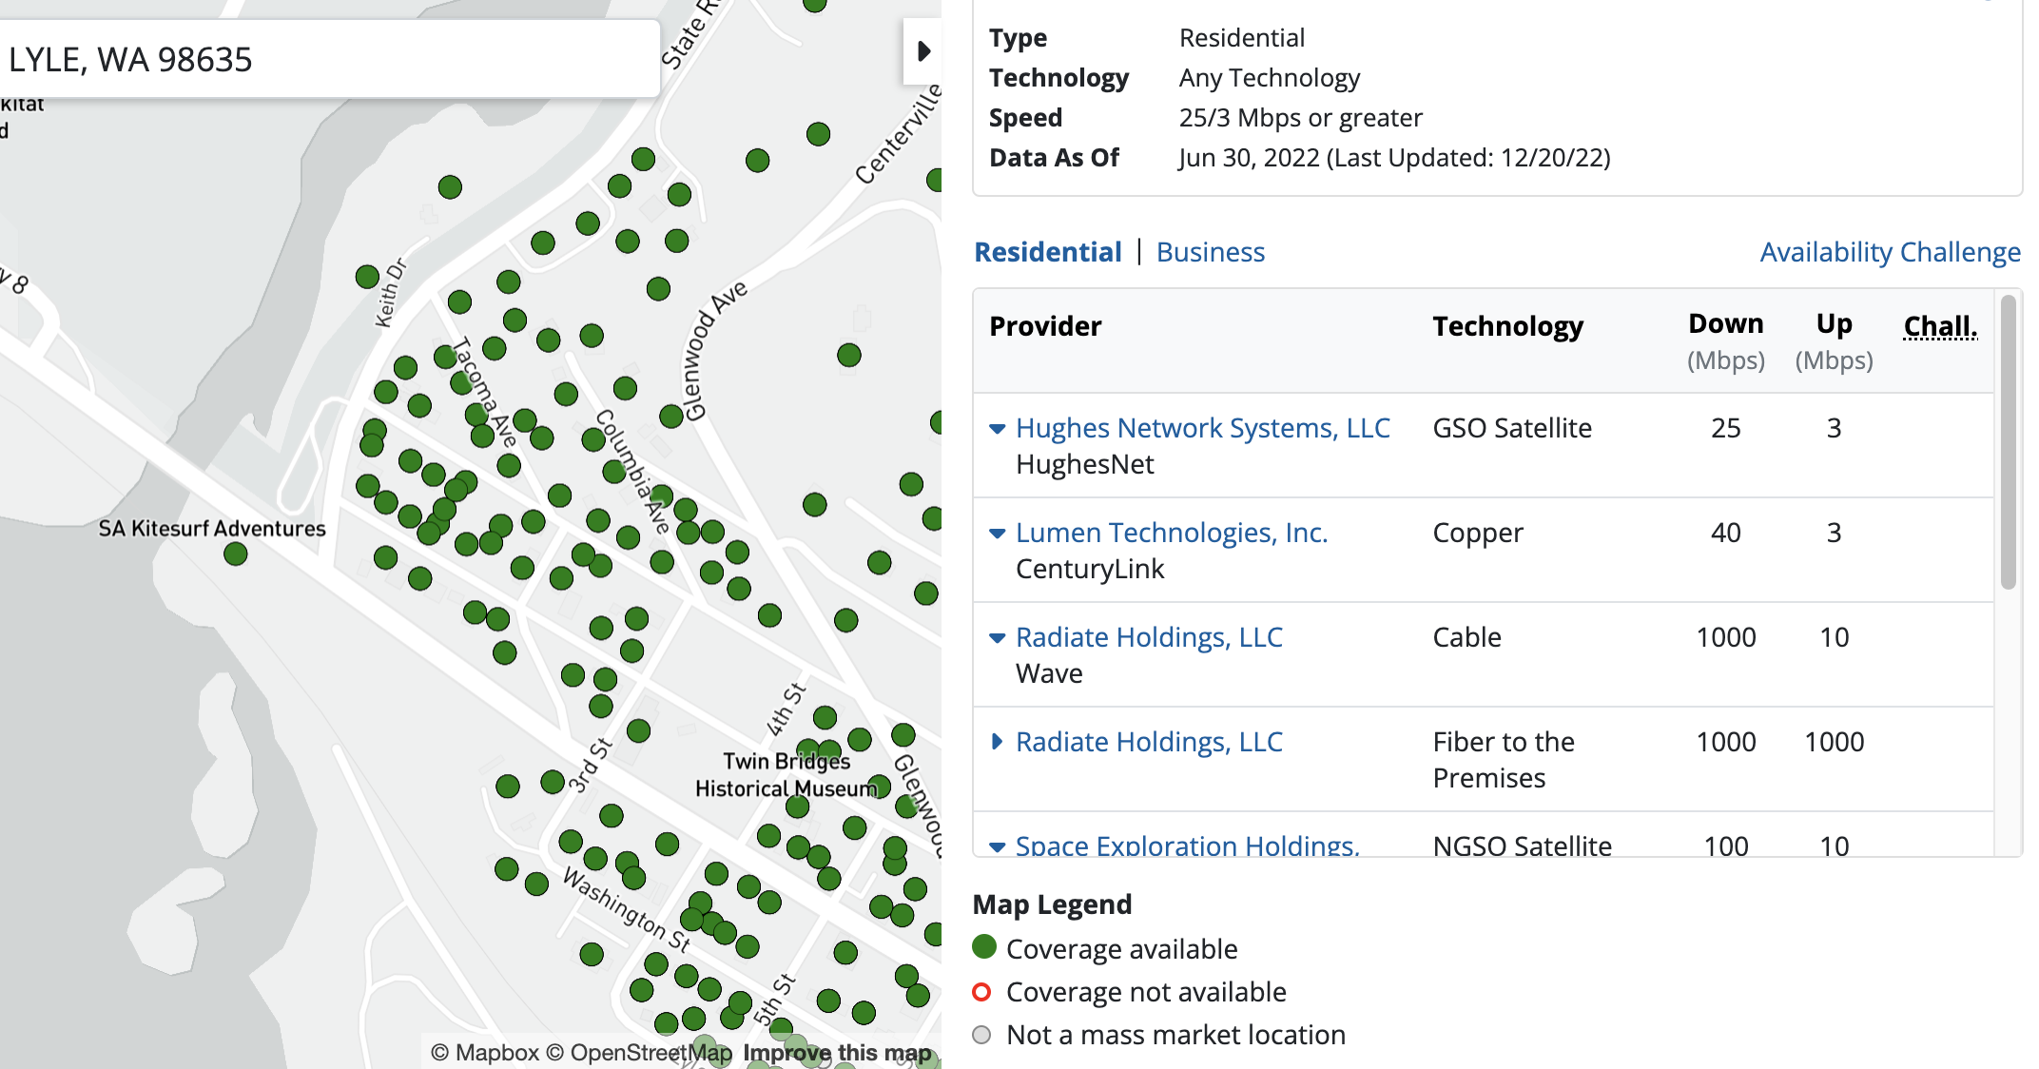This screenshot has height=1069, width=2039.
Task: Select the coverage dot on Keith Dr
Action: pyautogui.click(x=367, y=277)
